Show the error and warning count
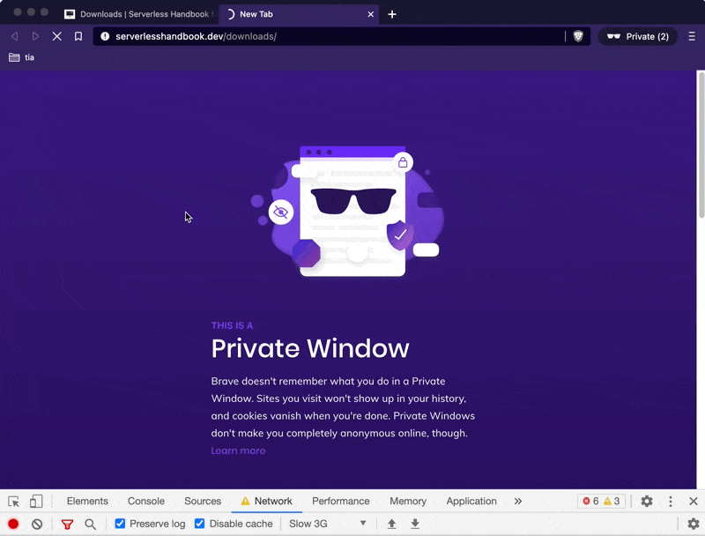The image size is (705, 536). (601, 502)
